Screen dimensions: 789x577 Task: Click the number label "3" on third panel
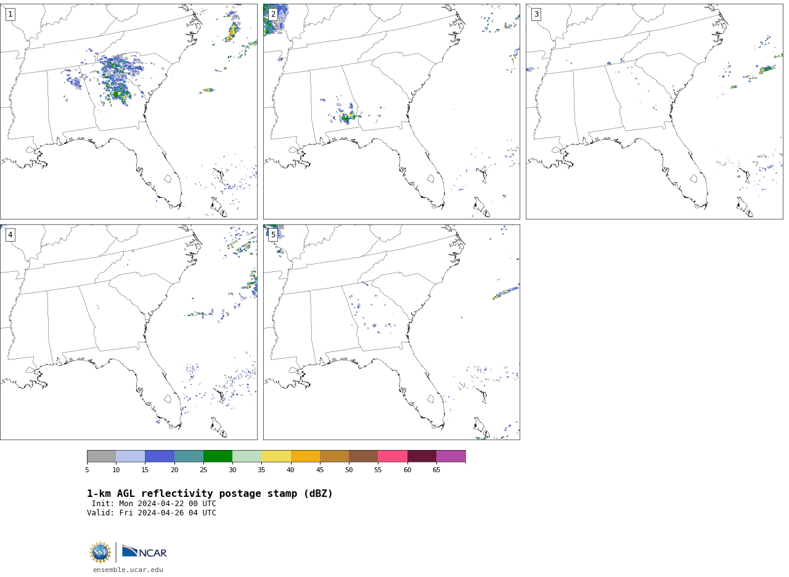click(x=536, y=14)
